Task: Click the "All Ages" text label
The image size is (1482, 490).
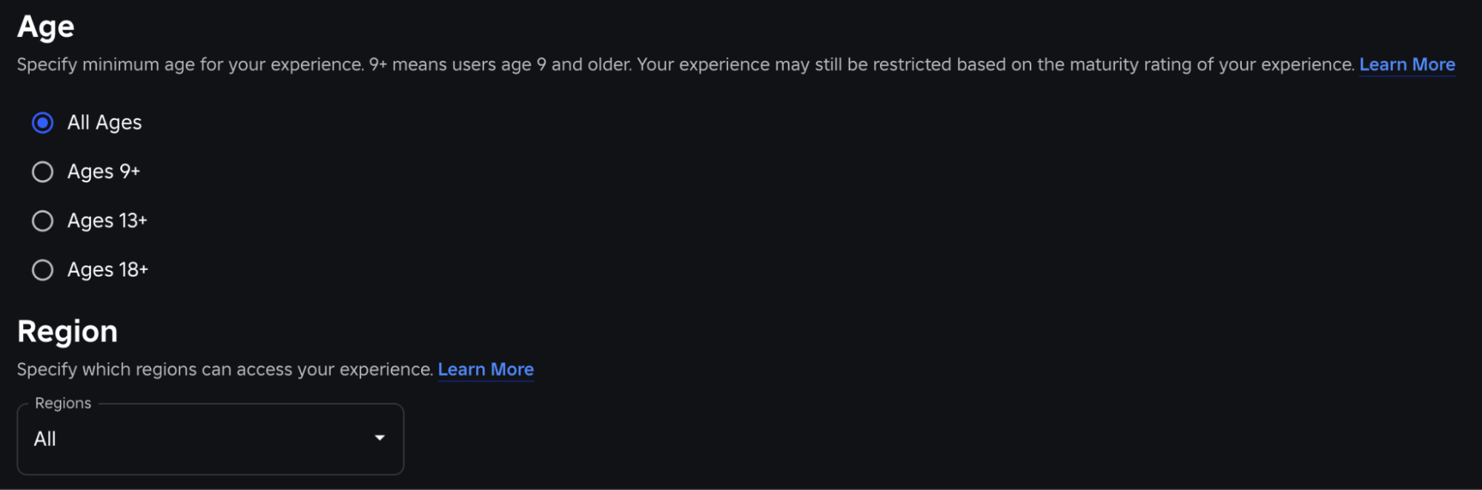Action: pos(105,122)
